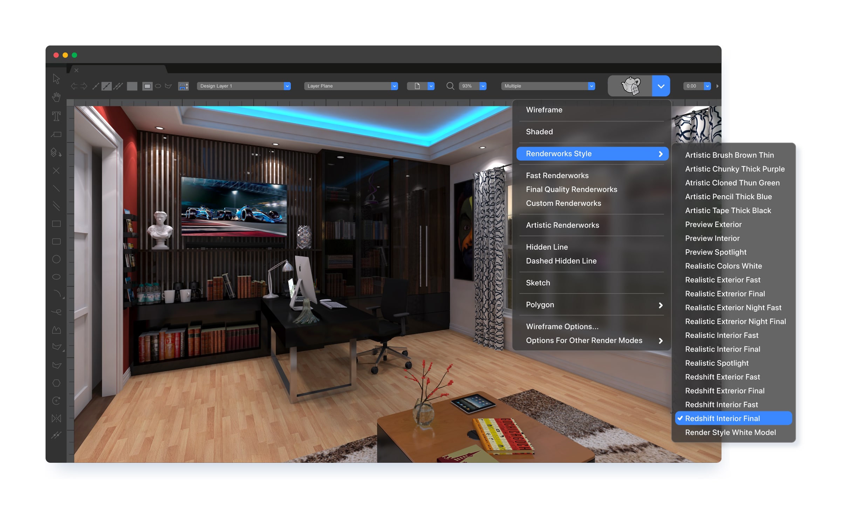
Task: Click the teapot render mode icon
Action: [630, 86]
